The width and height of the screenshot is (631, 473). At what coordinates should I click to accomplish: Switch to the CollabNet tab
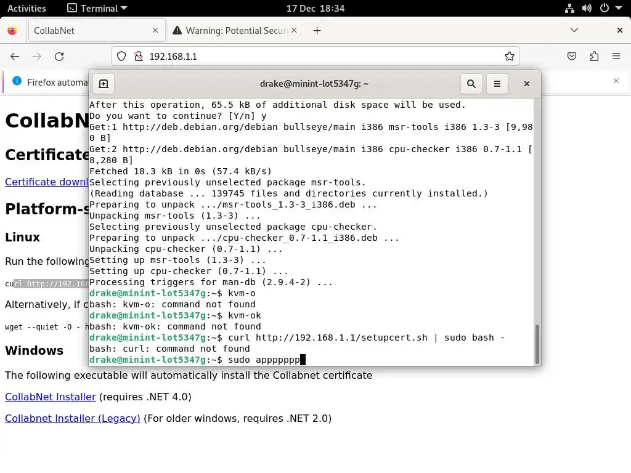tap(97, 30)
